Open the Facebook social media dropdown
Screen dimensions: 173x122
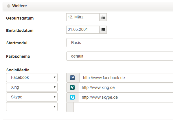(32, 77)
